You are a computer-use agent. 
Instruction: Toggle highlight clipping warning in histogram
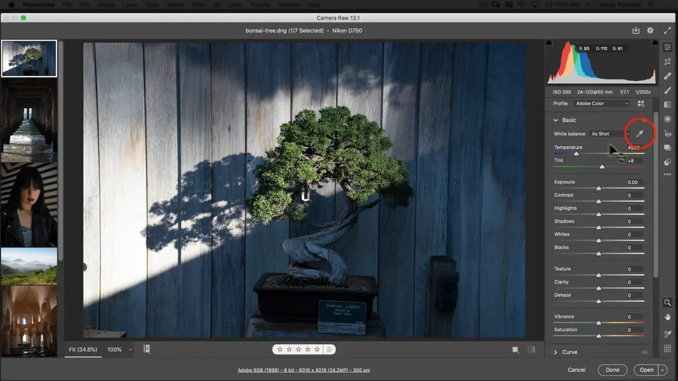point(655,42)
